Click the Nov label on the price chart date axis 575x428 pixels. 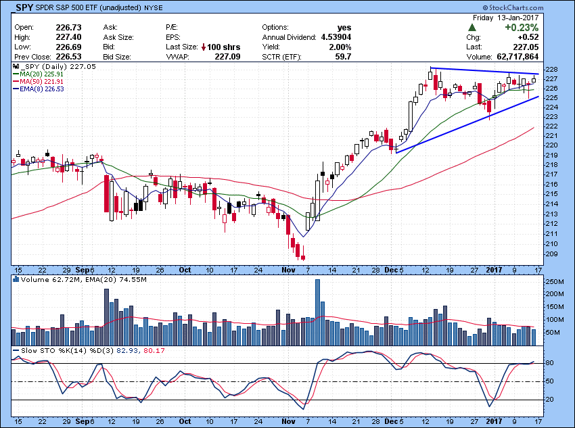[x=289, y=270]
